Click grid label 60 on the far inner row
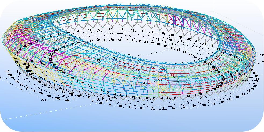 [110, 29]
